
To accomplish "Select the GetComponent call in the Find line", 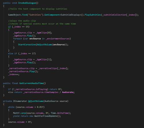I will 52,15.
